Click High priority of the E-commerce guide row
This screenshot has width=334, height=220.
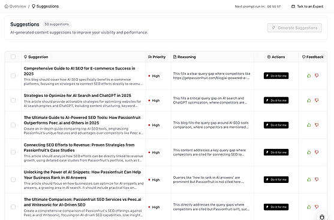(154, 76)
